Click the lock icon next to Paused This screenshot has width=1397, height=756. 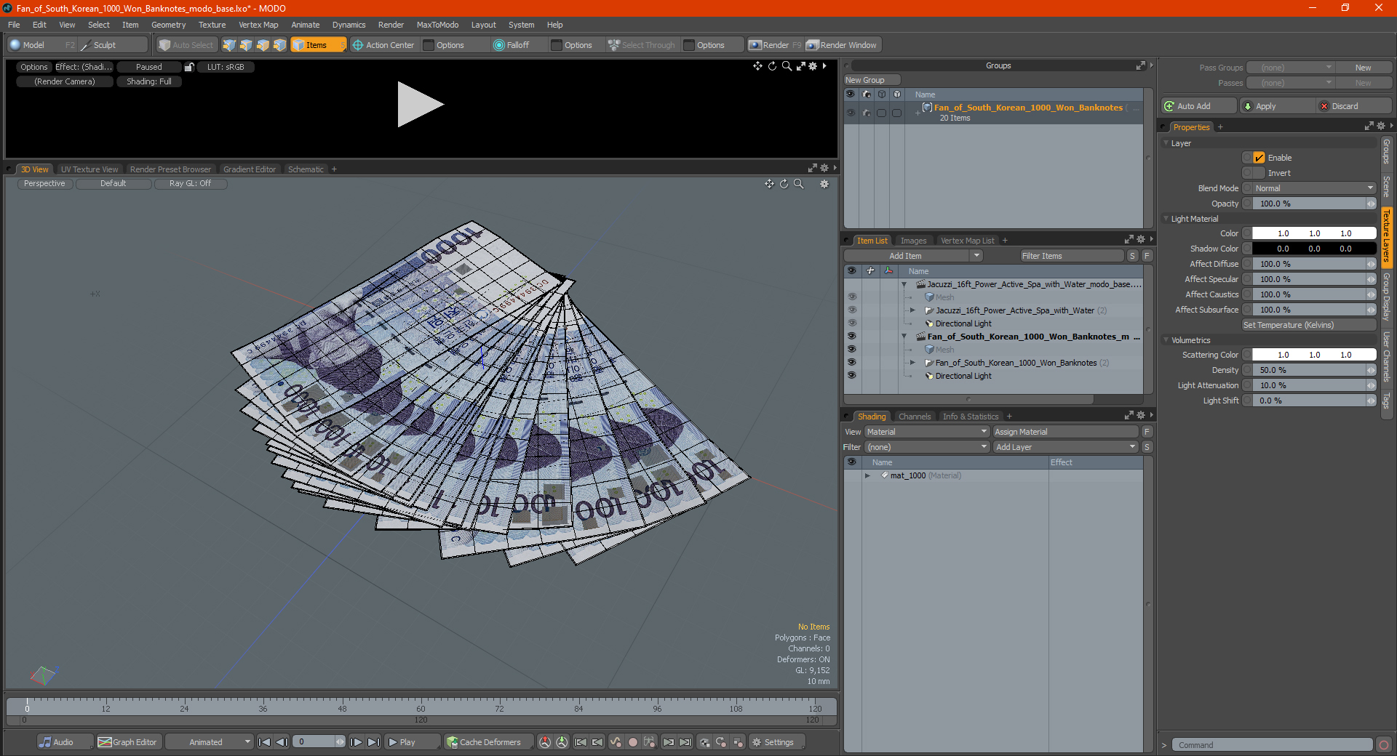189,67
